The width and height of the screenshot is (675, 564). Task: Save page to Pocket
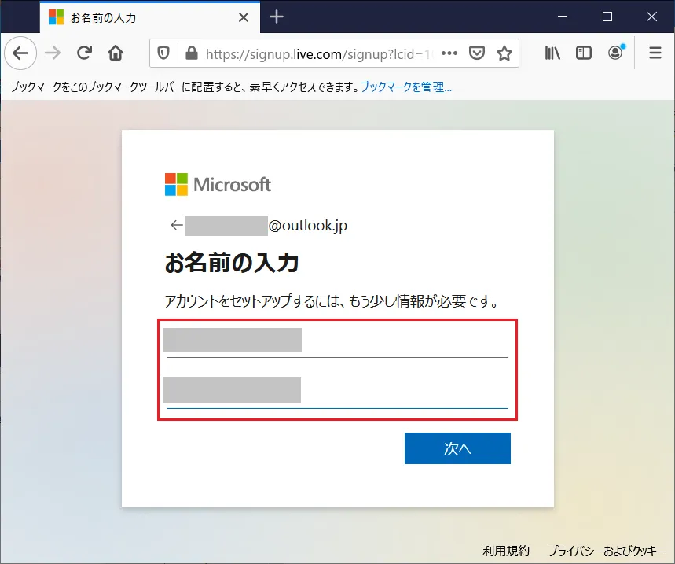point(477,53)
